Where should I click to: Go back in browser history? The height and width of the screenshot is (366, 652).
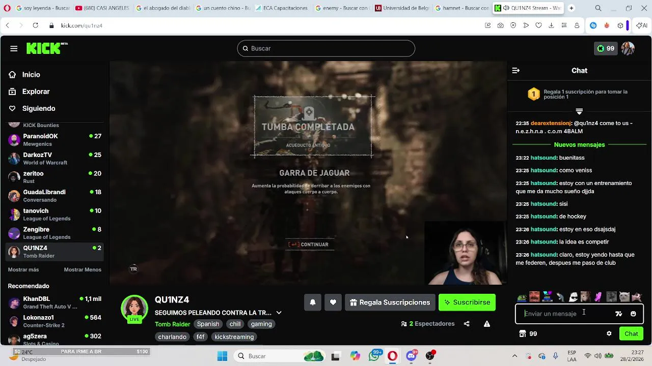[7, 25]
